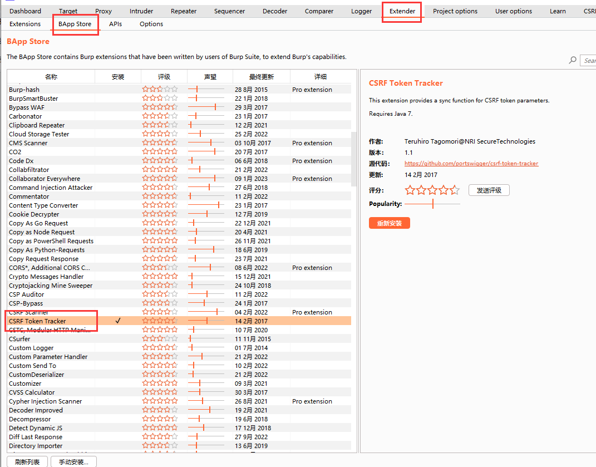Screen dimensions: 596x467
Task: Click the 发送评级 submit rating button
Action: pos(489,190)
